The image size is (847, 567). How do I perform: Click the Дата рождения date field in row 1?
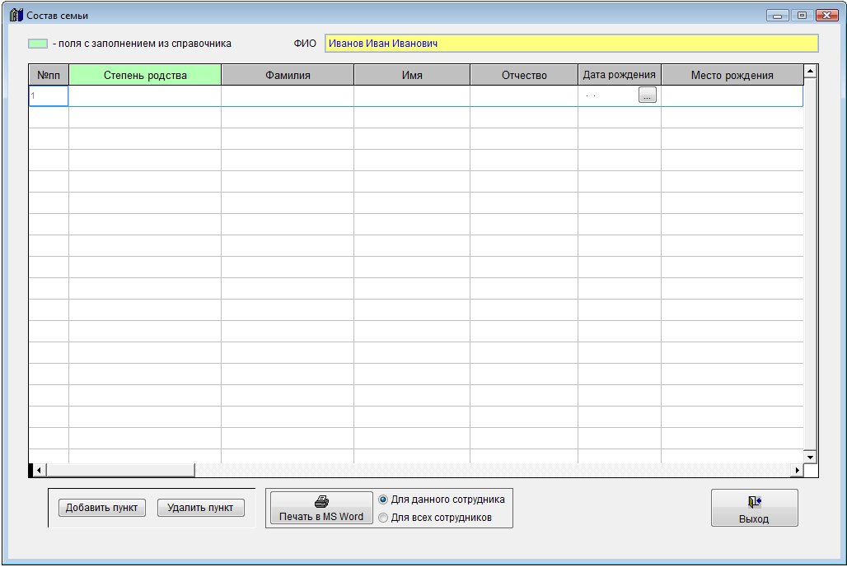(x=609, y=96)
